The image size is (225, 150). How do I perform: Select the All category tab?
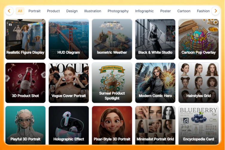point(20,11)
